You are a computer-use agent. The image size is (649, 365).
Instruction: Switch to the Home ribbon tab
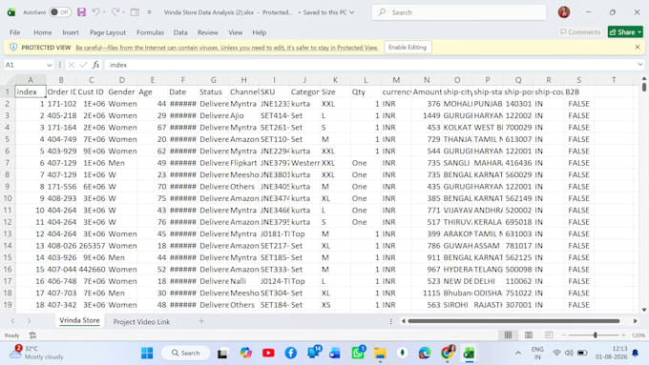(x=43, y=32)
